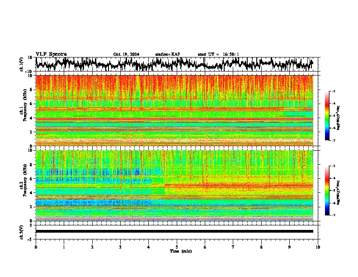This screenshot has width=358, height=277.
Task: Click the 'VLF Spectra' title text
Action: point(51,54)
